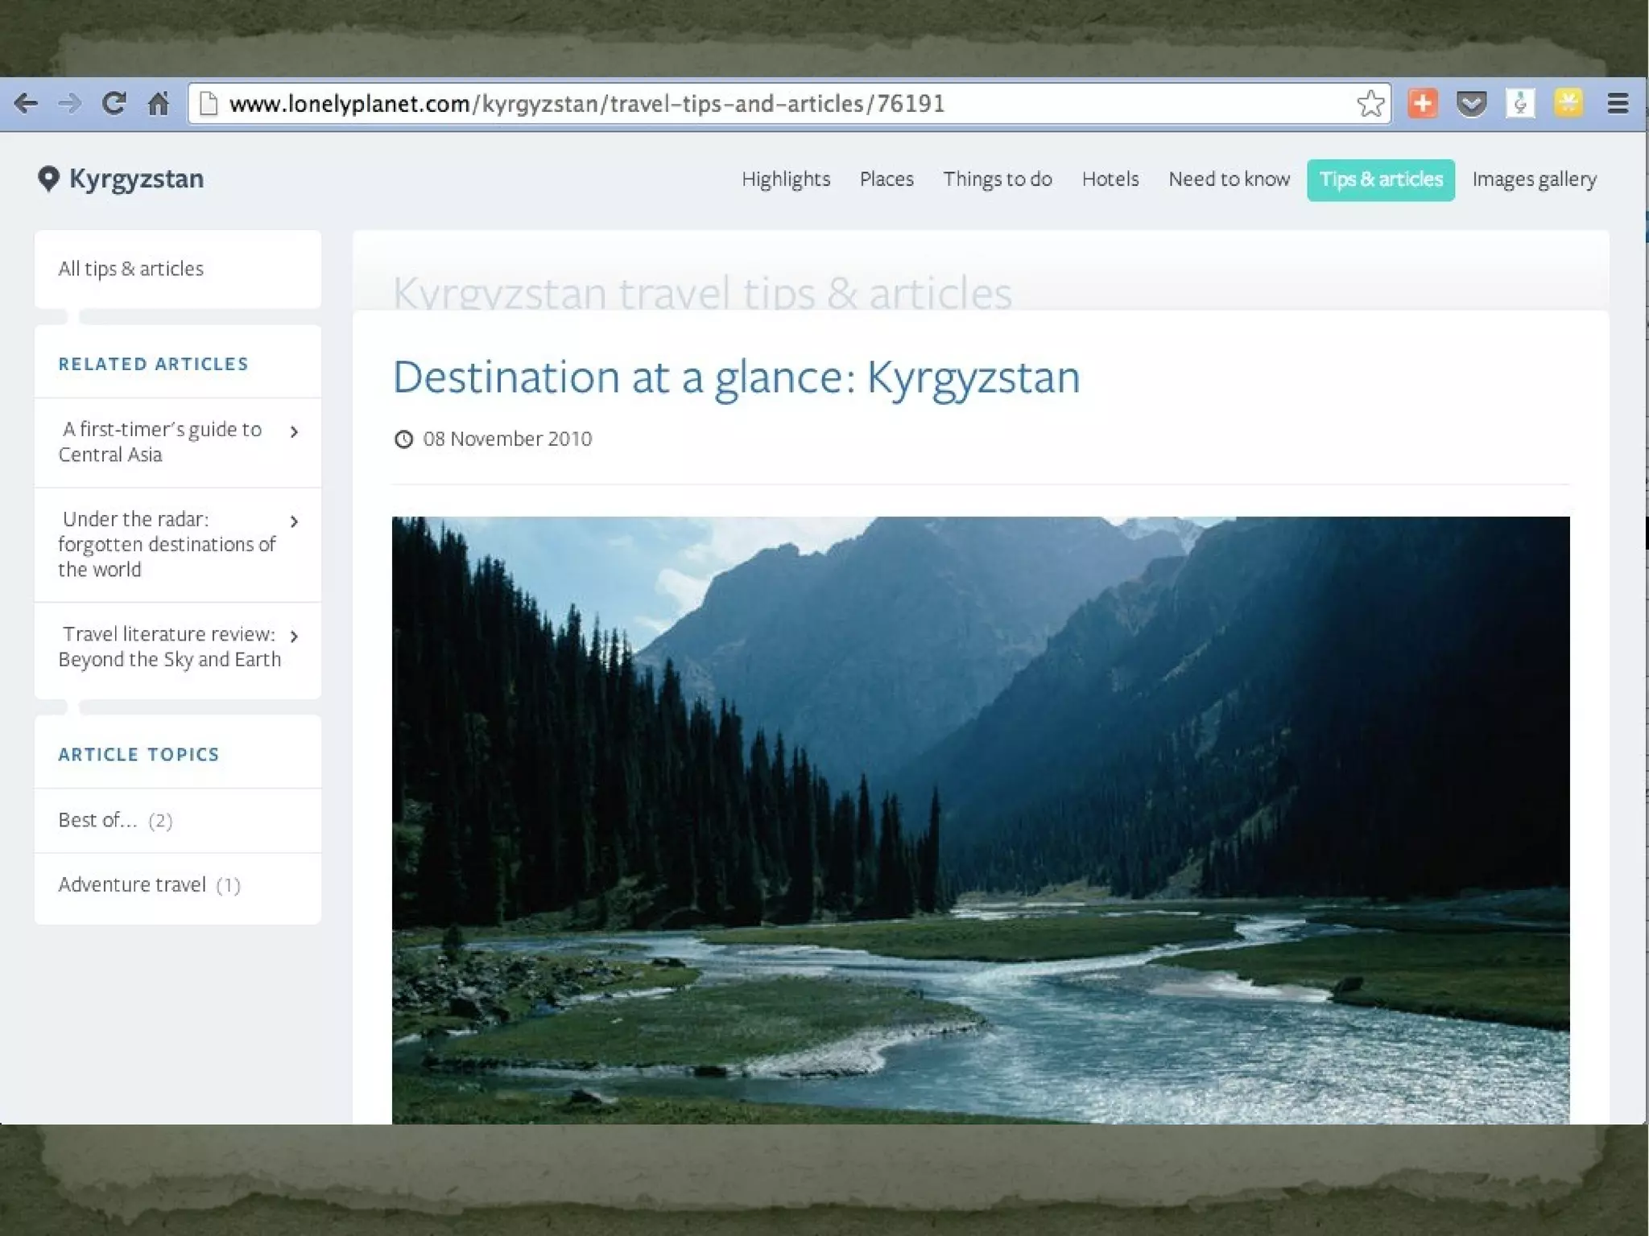This screenshot has width=1649, height=1236.
Task: Open All tips & articles link
Action: click(131, 269)
